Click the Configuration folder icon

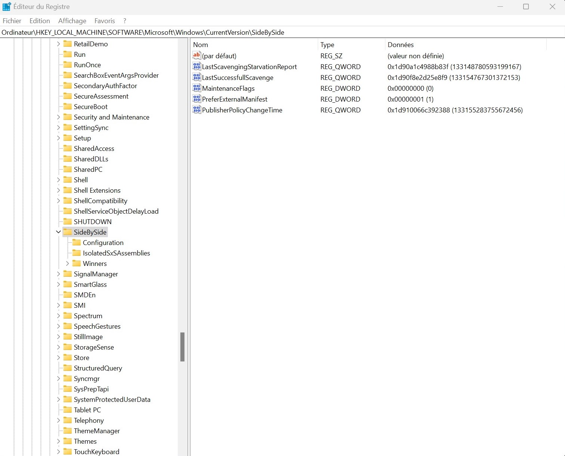[77, 242]
